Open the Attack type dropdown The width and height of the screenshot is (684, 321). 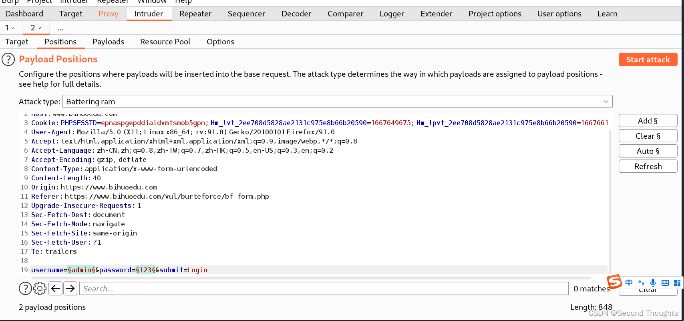(x=338, y=102)
